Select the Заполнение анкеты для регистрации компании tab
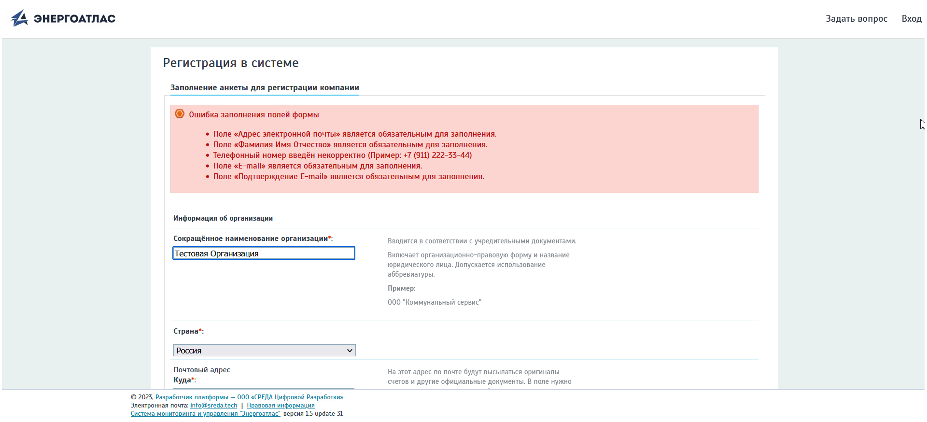This screenshot has height=422, width=927. [264, 88]
